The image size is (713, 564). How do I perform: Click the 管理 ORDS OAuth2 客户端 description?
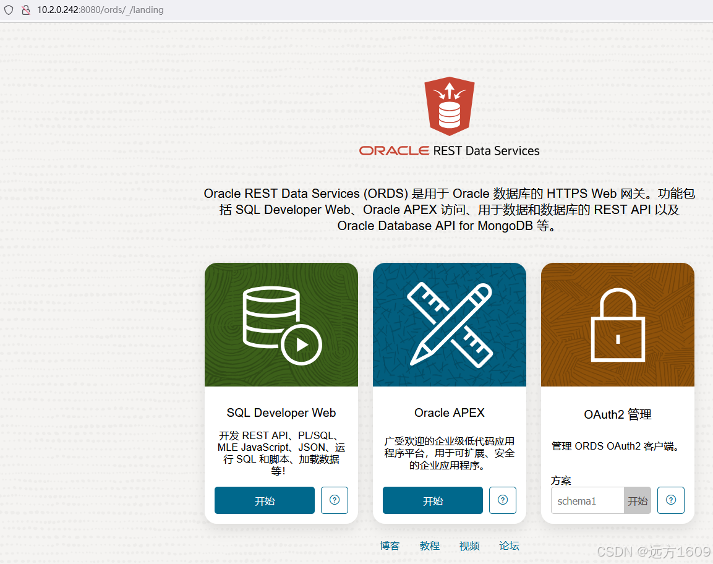617,446
